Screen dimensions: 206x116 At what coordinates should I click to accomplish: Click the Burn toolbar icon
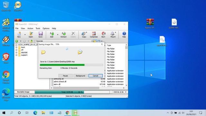[x=103, y=35]
